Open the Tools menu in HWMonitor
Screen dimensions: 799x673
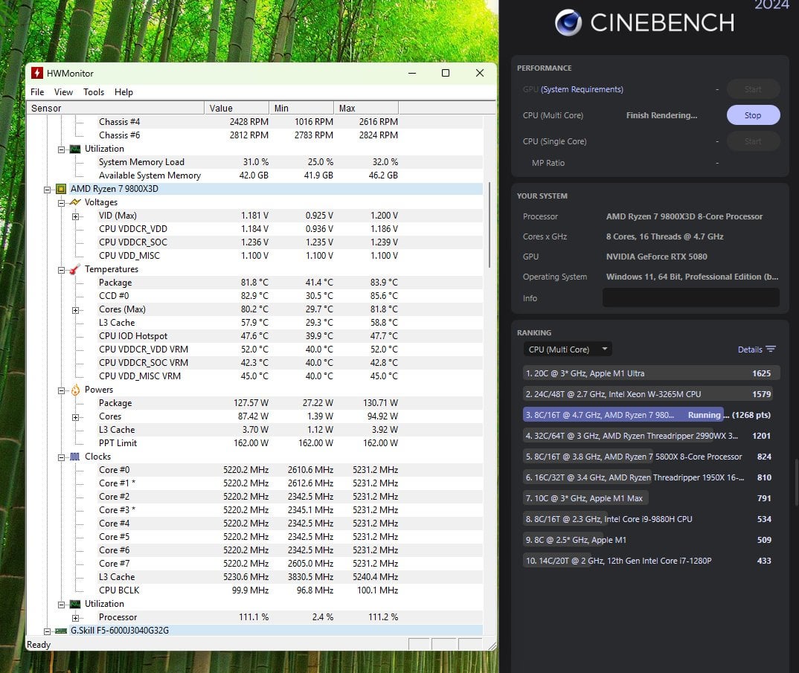click(94, 91)
